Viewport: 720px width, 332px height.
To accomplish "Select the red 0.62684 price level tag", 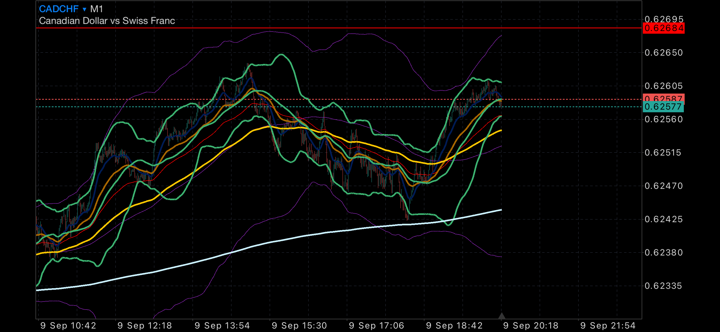I will coord(663,28).
